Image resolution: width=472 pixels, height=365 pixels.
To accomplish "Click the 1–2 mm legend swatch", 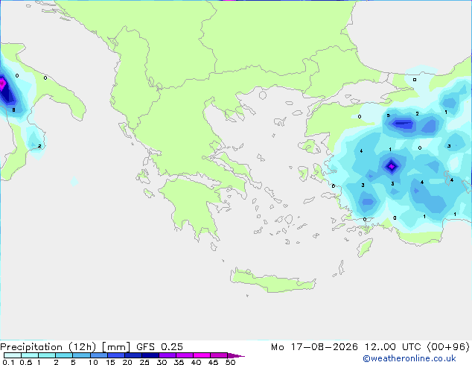I will tap(47, 355).
